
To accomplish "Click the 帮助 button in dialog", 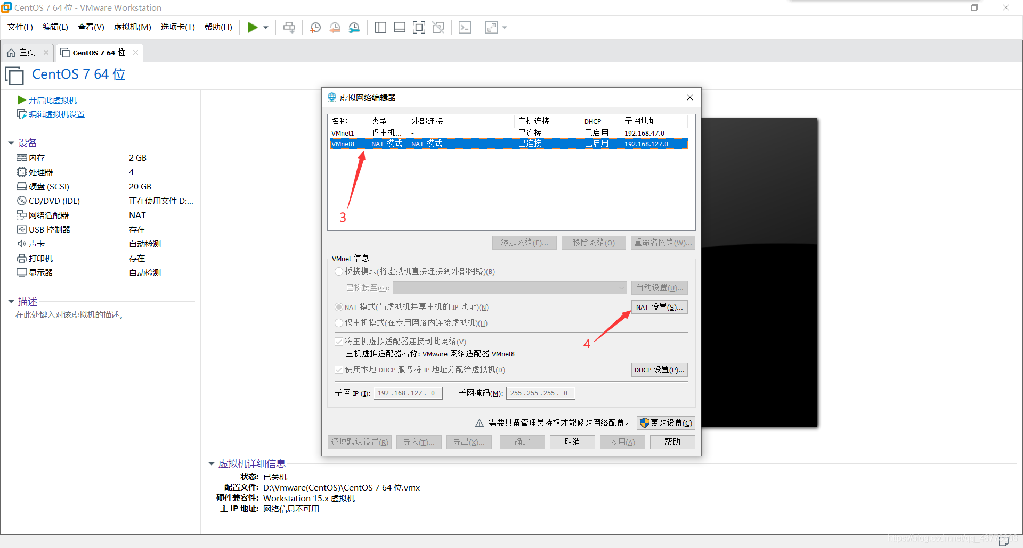I will pos(672,442).
